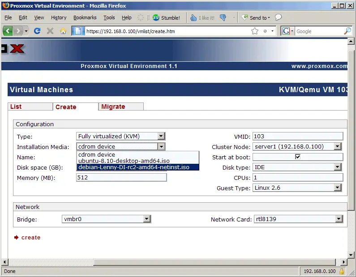Open the Edit menu
This screenshot has width=356, height=277.
click(x=23, y=18)
